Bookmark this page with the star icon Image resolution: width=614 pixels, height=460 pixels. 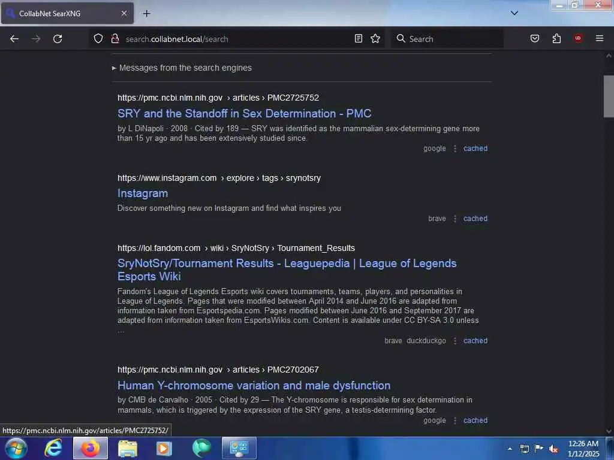click(375, 38)
